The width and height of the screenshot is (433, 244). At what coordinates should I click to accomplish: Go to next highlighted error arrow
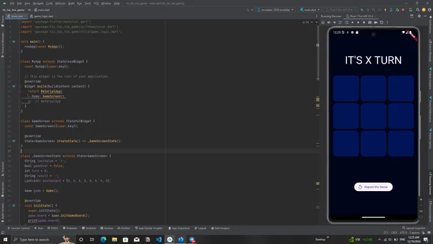click(316, 22)
